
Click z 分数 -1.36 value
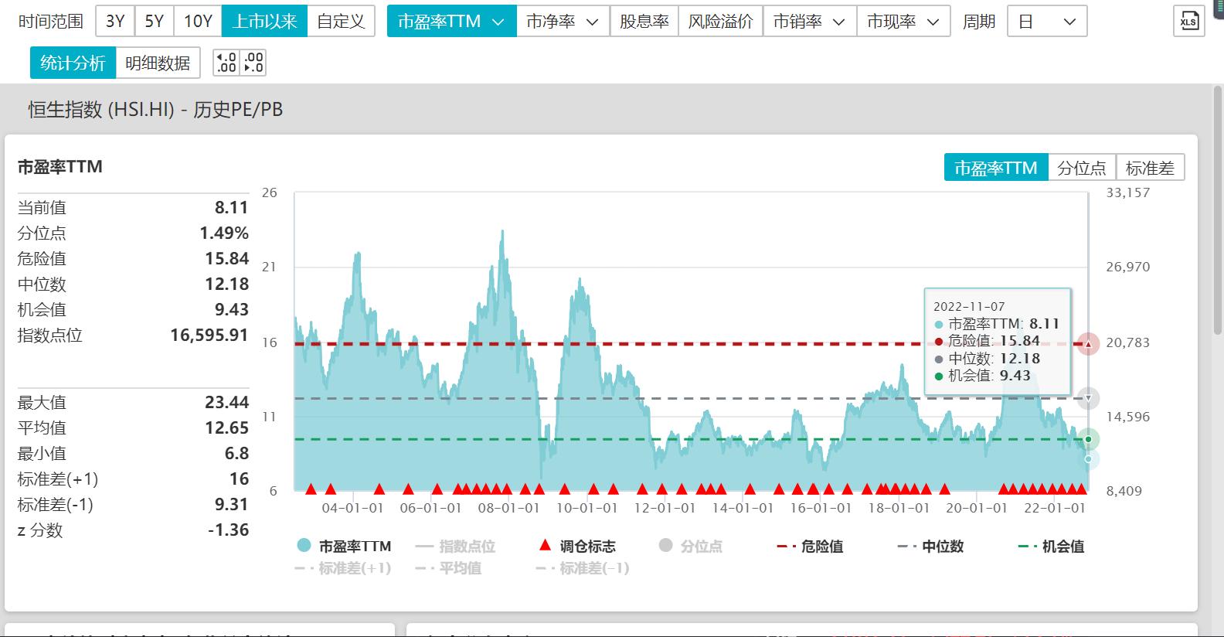tap(229, 530)
